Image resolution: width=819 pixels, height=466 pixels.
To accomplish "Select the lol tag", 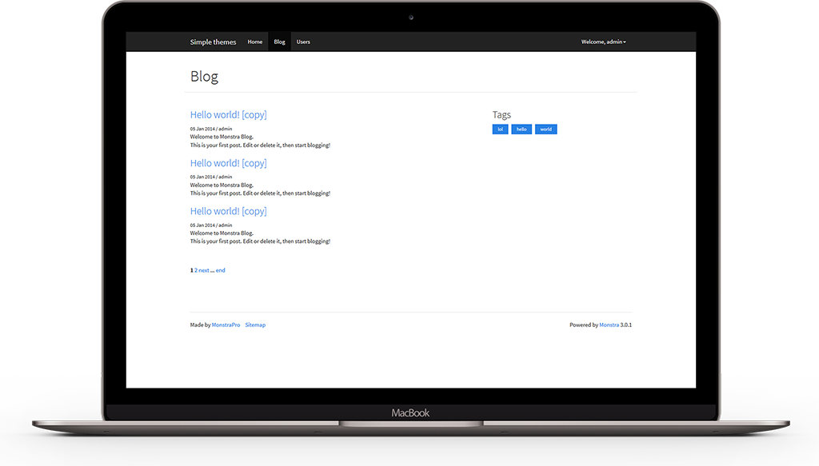I will click(500, 129).
